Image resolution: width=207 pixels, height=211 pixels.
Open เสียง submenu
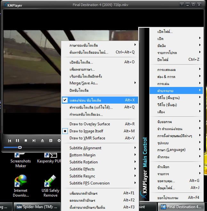click(176, 112)
